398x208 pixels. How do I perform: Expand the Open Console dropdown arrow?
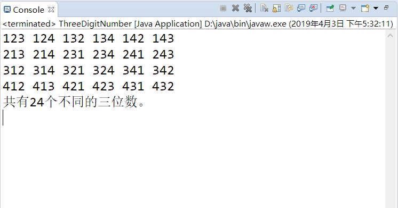(x=376, y=9)
